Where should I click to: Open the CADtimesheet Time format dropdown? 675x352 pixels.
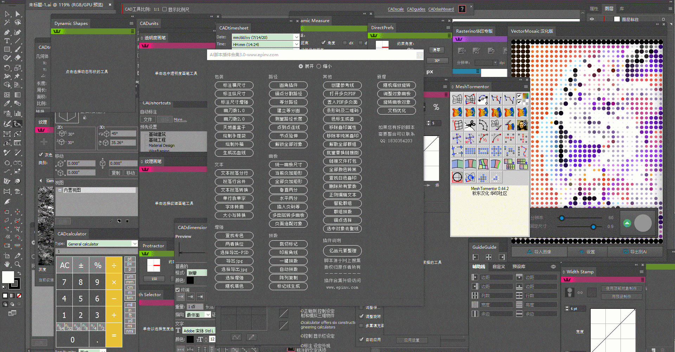[296, 44]
